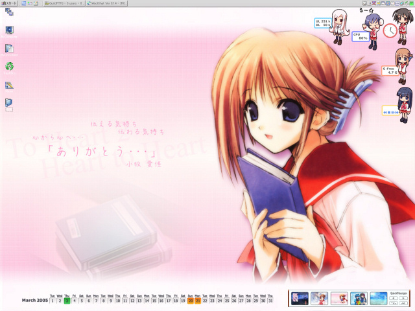Viewport: 415px width, 311px height.
Task: Click the green icon at far right of system tray
Action: [x=412, y=3]
